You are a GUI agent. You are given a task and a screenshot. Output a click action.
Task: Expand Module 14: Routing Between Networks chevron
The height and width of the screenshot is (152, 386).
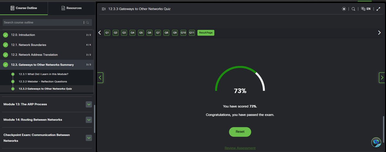coord(89,120)
